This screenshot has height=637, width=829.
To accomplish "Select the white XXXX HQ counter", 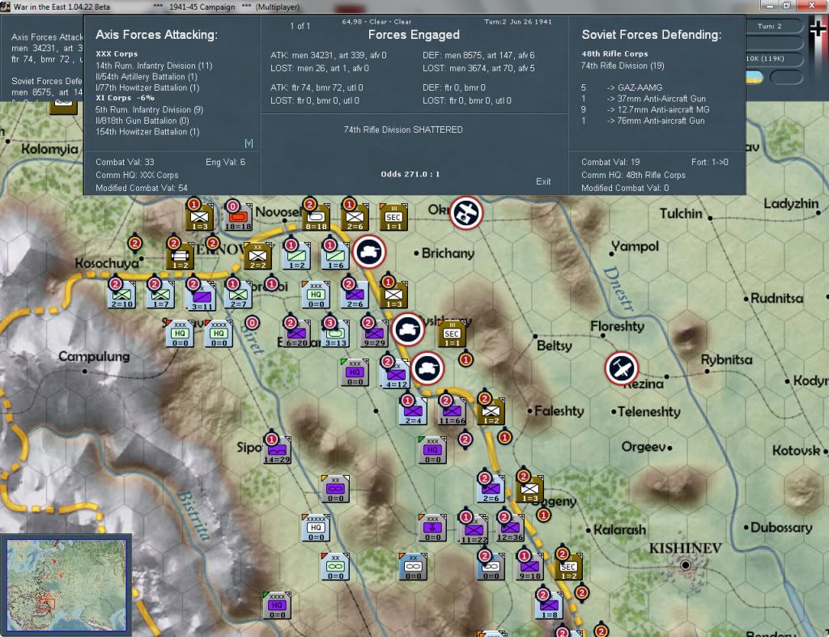I will pos(219,333).
